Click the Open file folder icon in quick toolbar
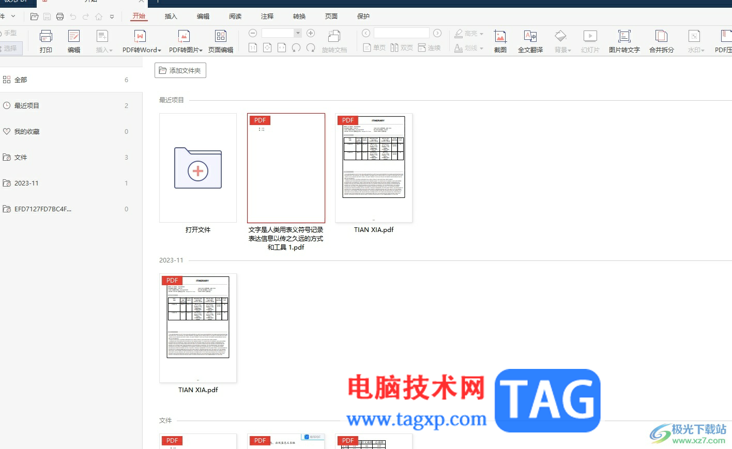 pos(34,17)
